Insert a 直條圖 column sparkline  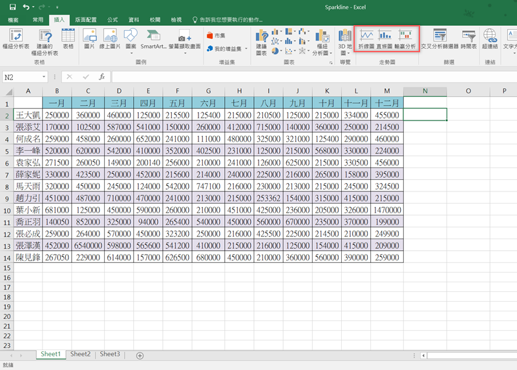[x=385, y=38]
